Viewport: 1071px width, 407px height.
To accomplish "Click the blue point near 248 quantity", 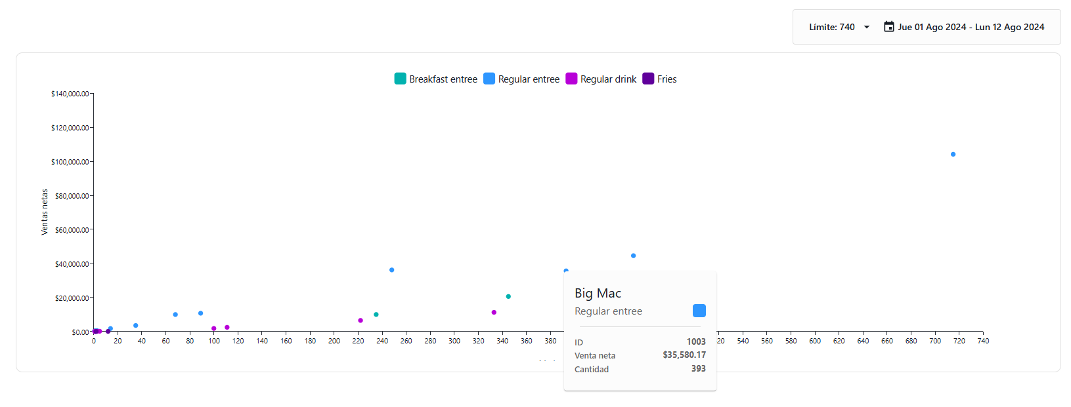I will click(x=392, y=270).
